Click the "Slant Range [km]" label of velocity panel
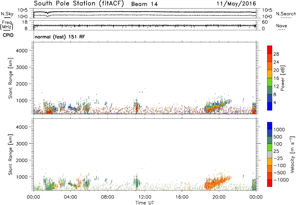Image resolution: width=296 pixels, height=205 pixels. pos(10,155)
